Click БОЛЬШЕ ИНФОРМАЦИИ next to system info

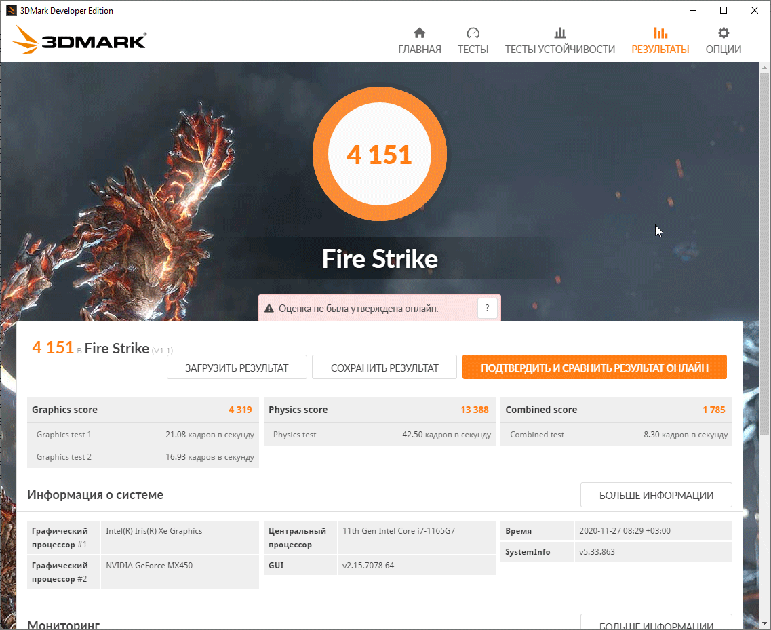pyautogui.click(x=656, y=495)
